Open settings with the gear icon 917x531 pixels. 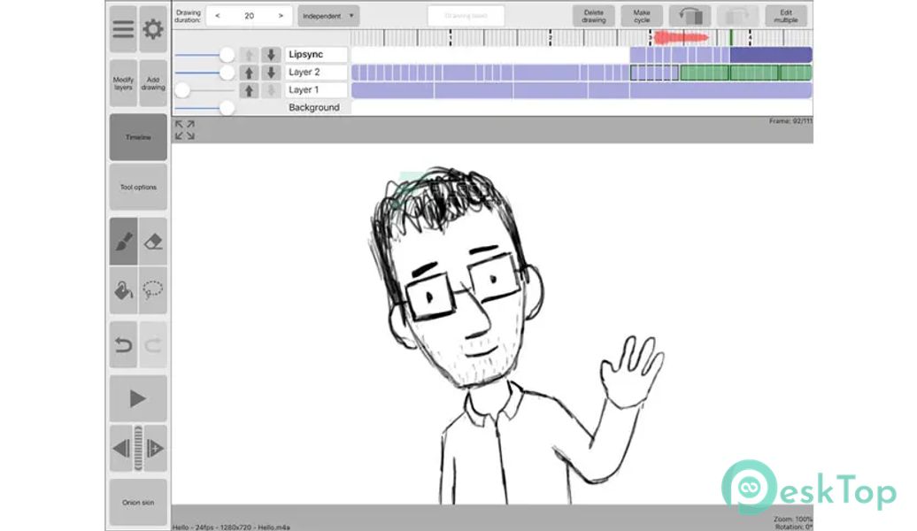[153, 29]
